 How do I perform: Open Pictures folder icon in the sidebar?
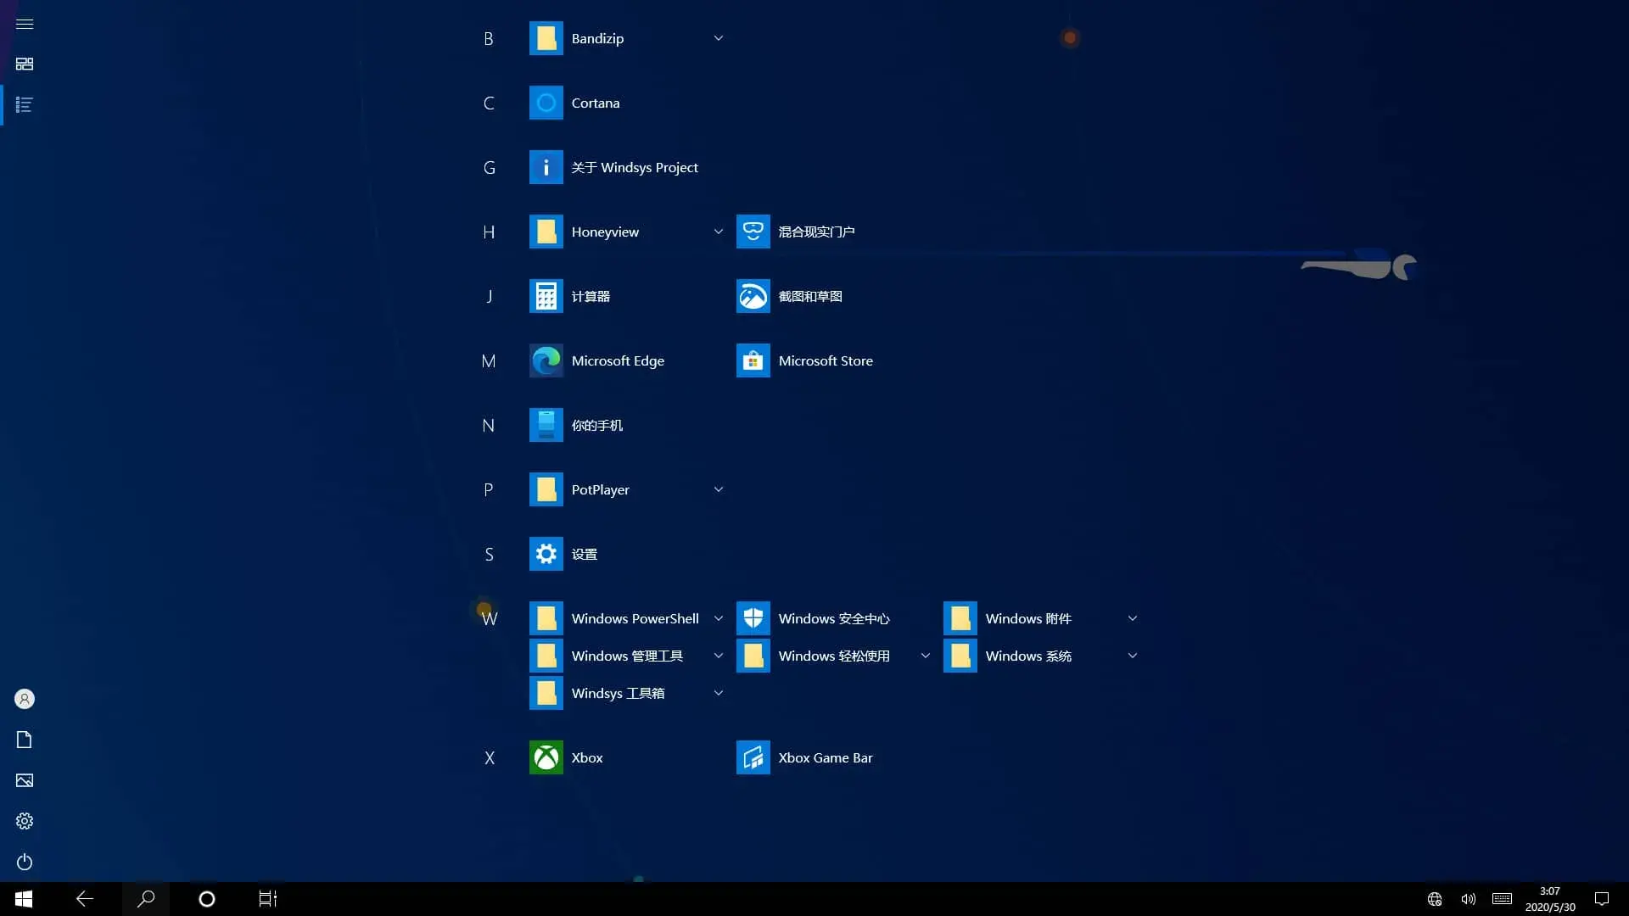pyautogui.click(x=25, y=780)
